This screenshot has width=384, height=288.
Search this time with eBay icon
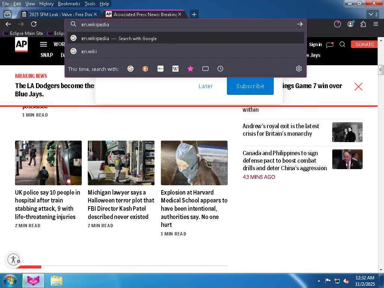pos(160,69)
